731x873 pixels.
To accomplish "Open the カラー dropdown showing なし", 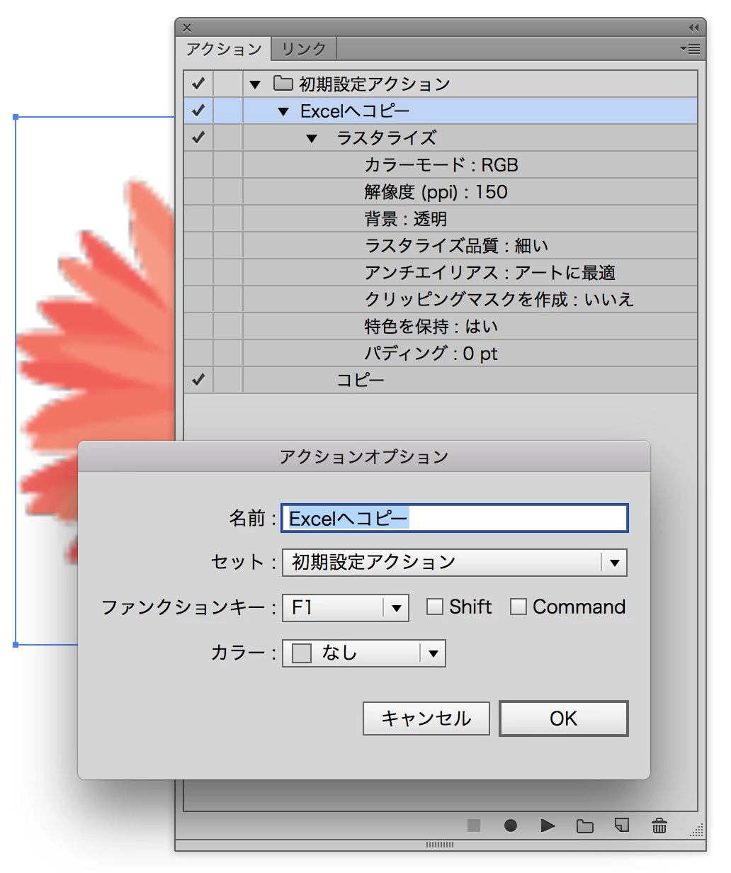I will point(364,653).
